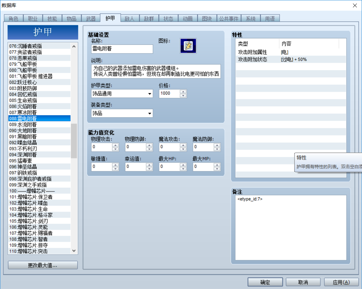Increase 敏捷值 with the up arrow
The width and height of the screenshot is (362, 289).
pyautogui.click(x=115, y=165)
